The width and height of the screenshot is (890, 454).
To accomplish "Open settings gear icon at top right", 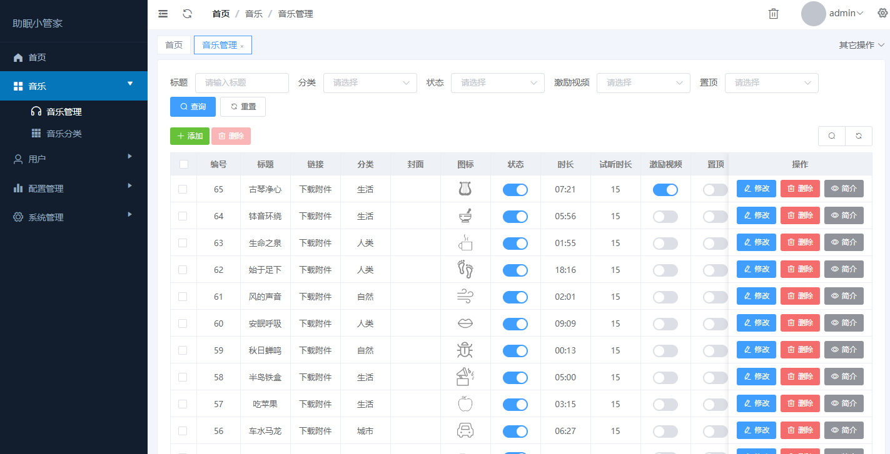I will click(882, 13).
